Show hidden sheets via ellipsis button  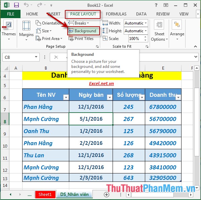click(x=30, y=195)
